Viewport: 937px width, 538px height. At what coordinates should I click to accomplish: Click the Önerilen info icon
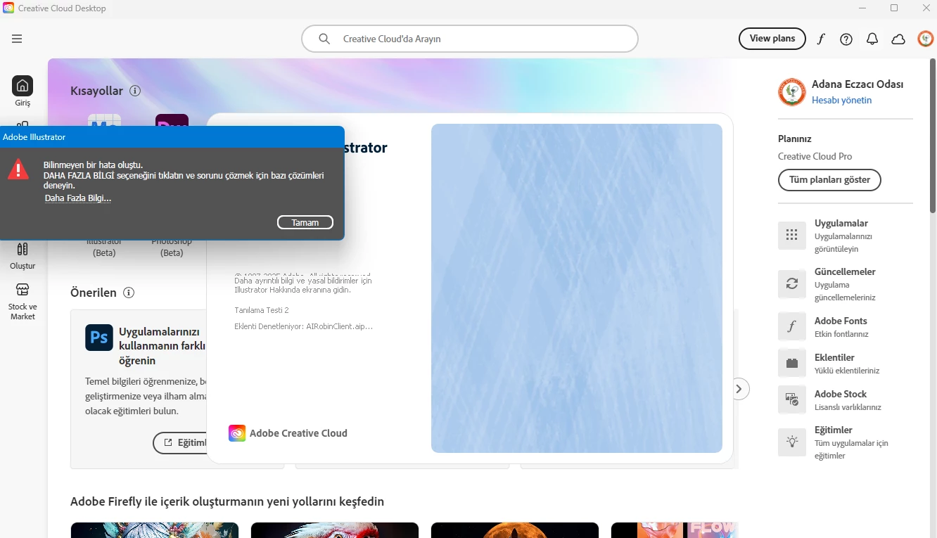pos(129,293)
